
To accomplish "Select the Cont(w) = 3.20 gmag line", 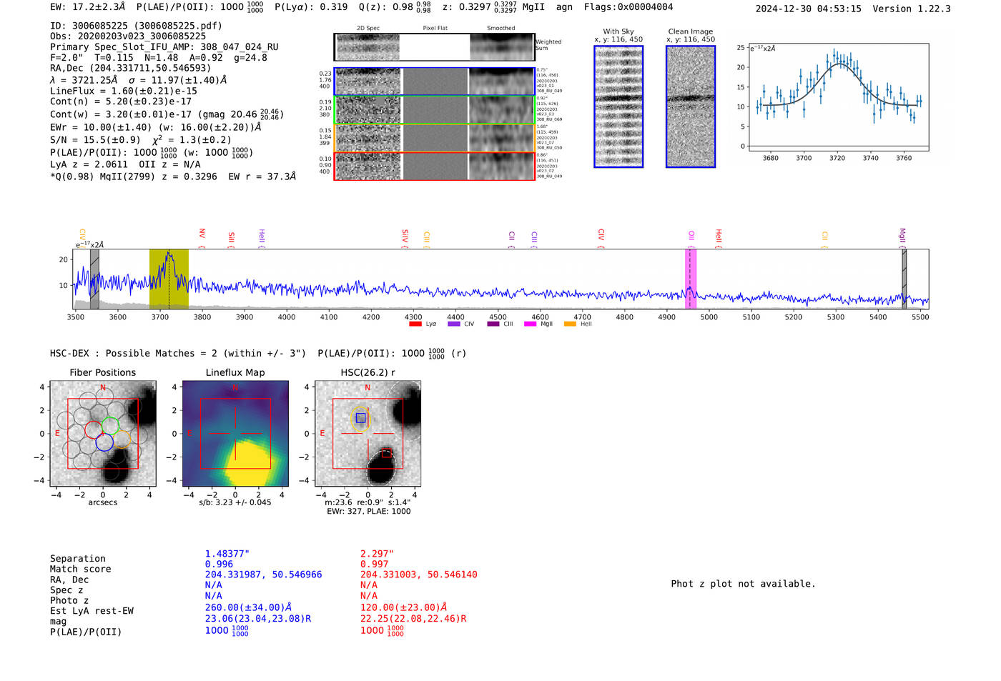I will 167,114.
